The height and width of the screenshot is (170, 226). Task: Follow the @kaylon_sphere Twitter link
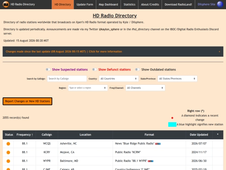(x=109, y=29)
